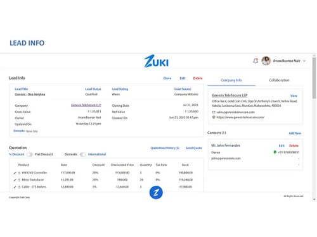
Task: Delete the lead
Action: tap(198, 78)
